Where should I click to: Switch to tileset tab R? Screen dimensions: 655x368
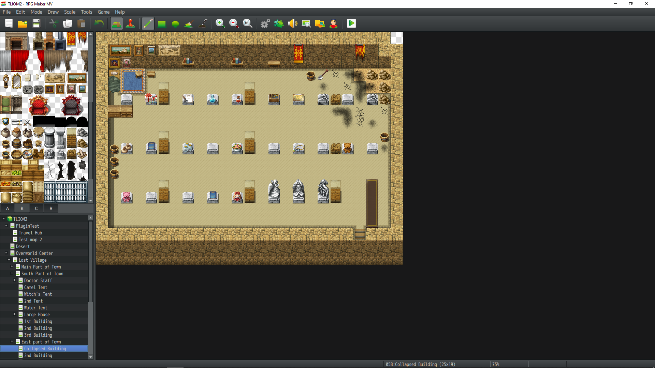click(51, 209)
